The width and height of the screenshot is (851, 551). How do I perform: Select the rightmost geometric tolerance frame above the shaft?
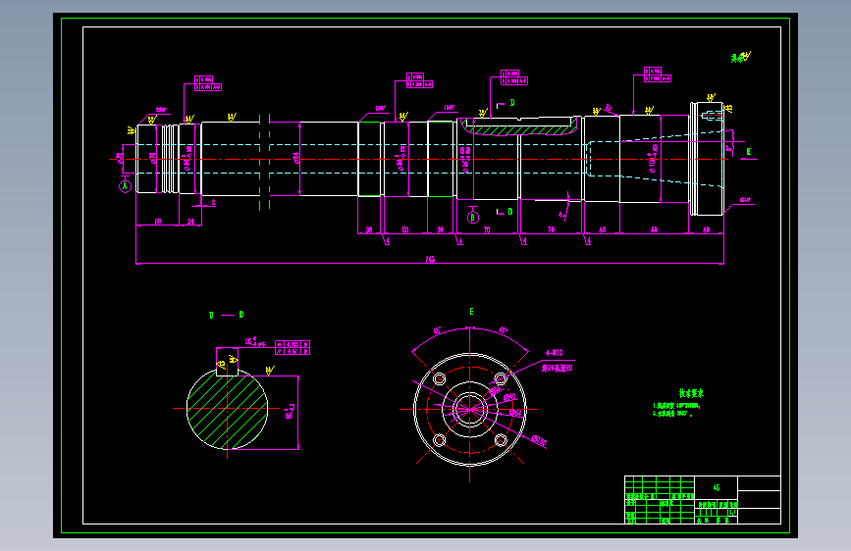click(x=658, y=75)
